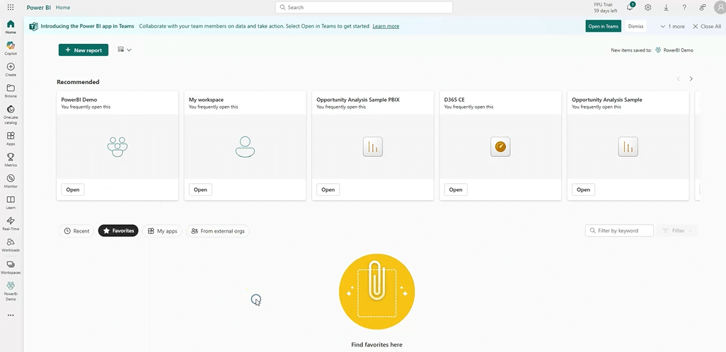Open the Opportunity Analysis Sample PBIX card
The image size is (726, 352).
pyautogui.click(x=328, y=189)
